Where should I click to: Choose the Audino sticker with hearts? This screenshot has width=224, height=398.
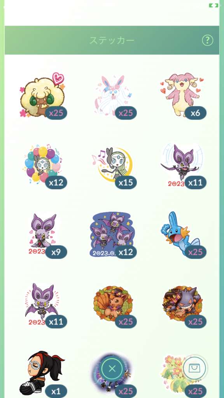click(182, 95)
